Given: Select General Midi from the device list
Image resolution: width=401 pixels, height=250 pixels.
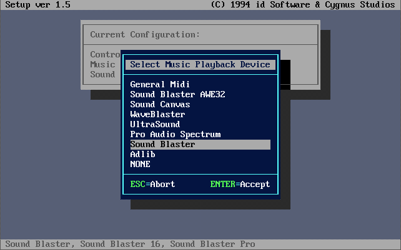Looking at the screenshot, I should 160,84.
